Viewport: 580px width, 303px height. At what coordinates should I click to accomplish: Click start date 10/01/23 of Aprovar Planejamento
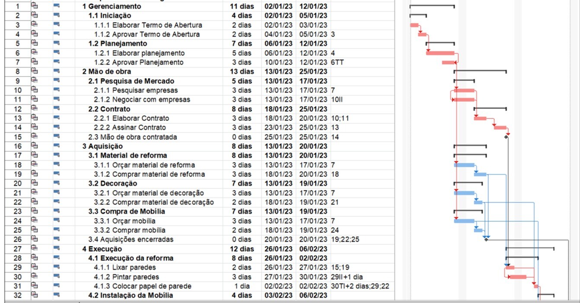click(x=279, y=62)
